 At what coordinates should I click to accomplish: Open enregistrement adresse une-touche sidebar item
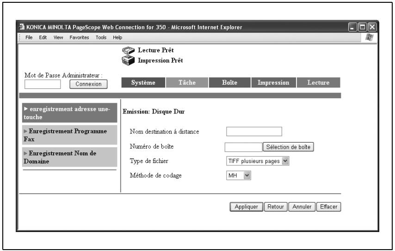(x=69, y=113)
